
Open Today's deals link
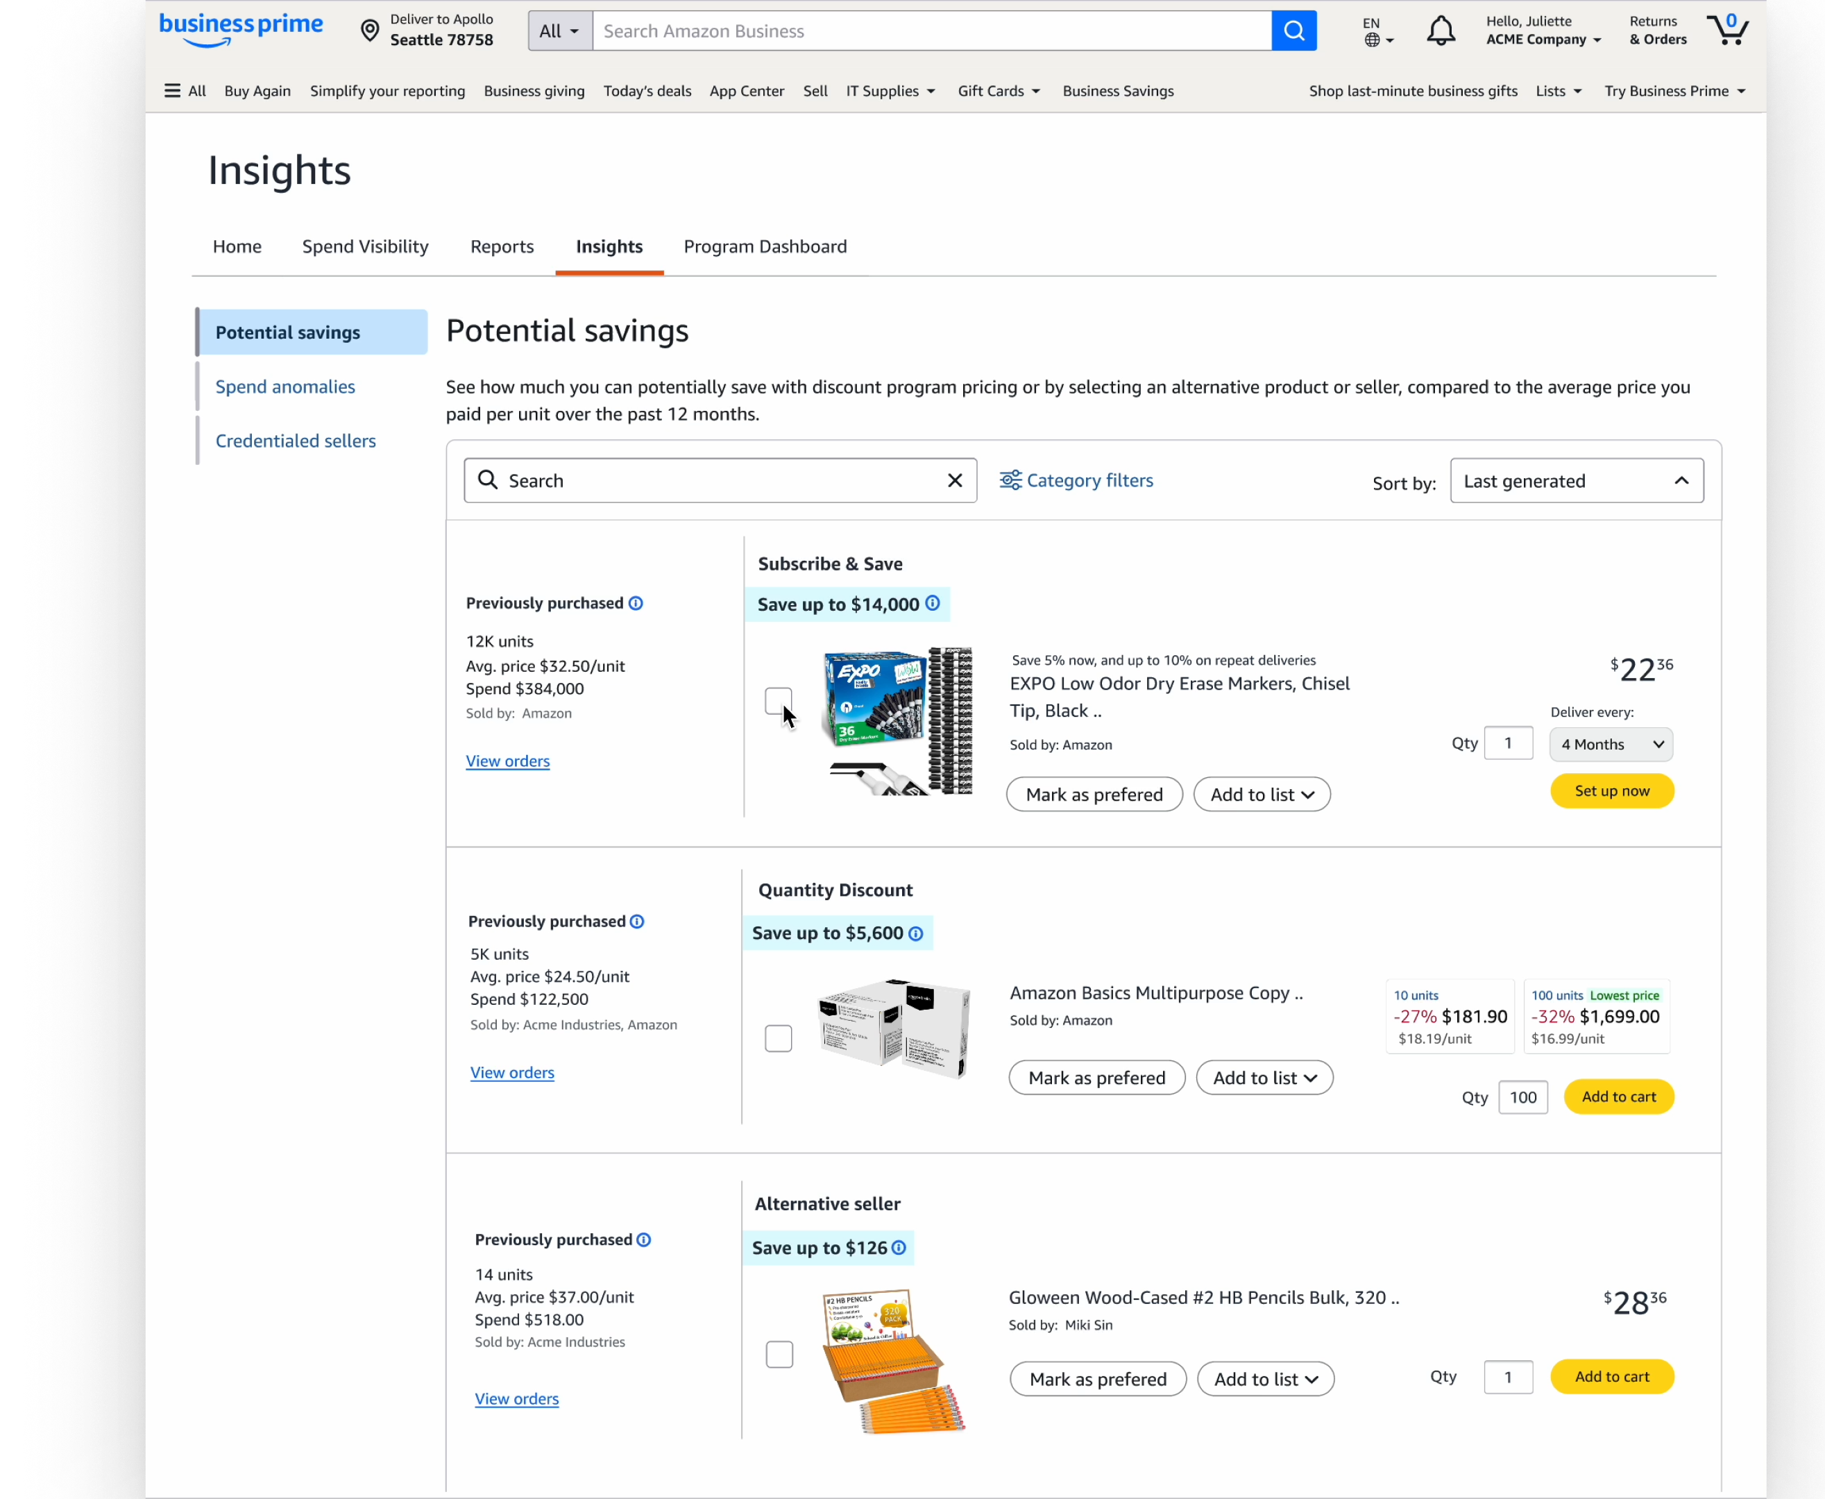pyautogui.click(x=647, y=91)
